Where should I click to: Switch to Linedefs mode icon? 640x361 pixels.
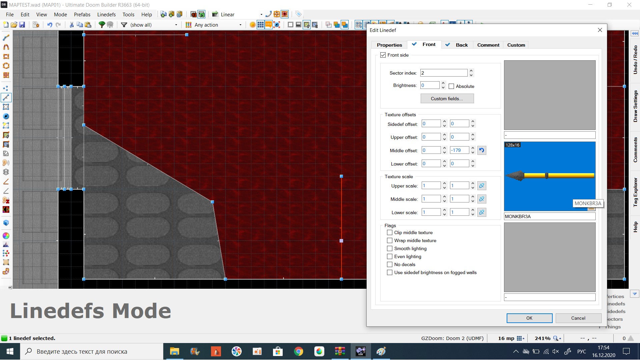[6, 98]
